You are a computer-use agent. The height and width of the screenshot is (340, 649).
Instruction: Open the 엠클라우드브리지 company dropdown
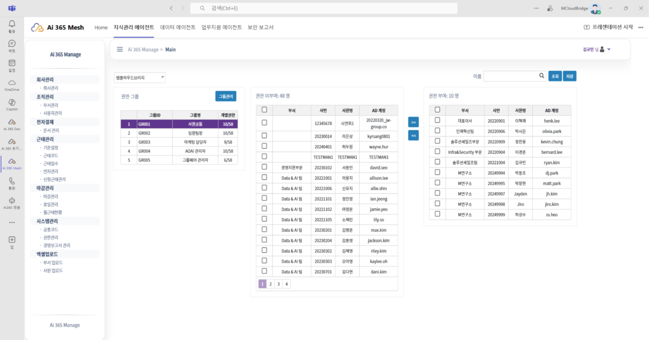(x=140, y=78)
